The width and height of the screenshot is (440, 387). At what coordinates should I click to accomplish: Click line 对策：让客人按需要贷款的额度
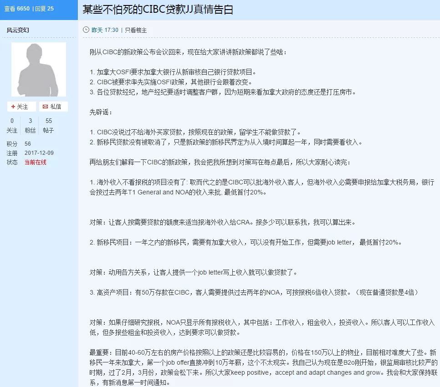click(223, 222)
